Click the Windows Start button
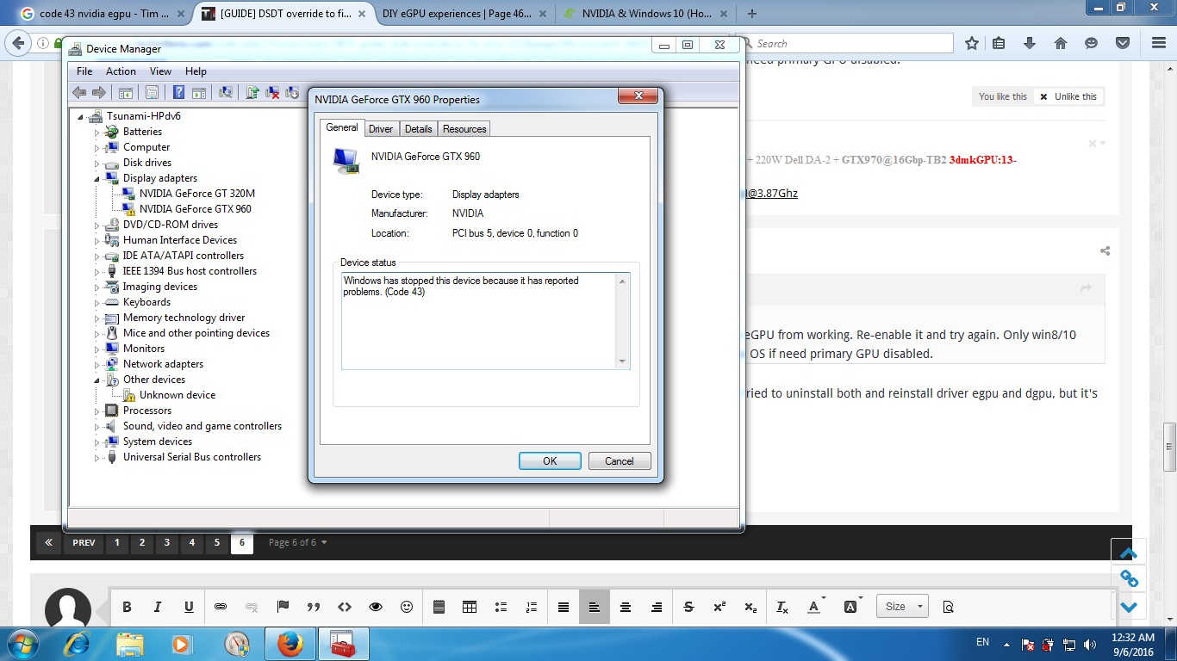This screenshot has width=1177, height=661. tap(22, 644)
